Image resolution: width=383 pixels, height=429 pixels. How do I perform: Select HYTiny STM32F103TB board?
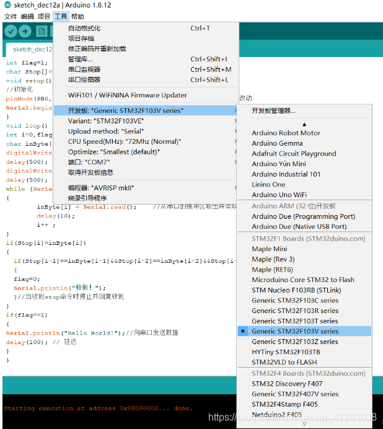[x=304, y=352]
